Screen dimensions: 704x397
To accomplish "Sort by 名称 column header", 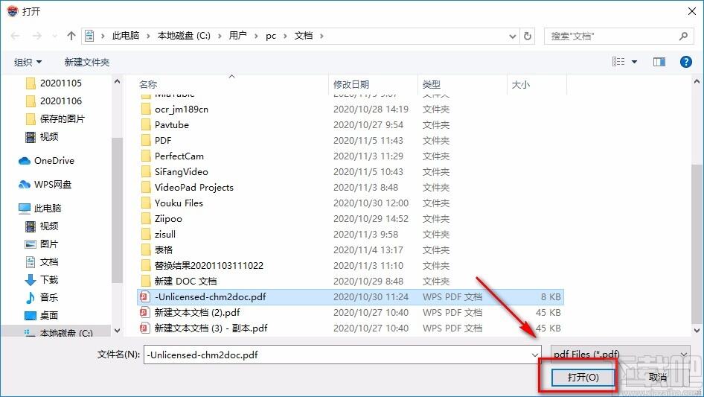I will [148, 84].
